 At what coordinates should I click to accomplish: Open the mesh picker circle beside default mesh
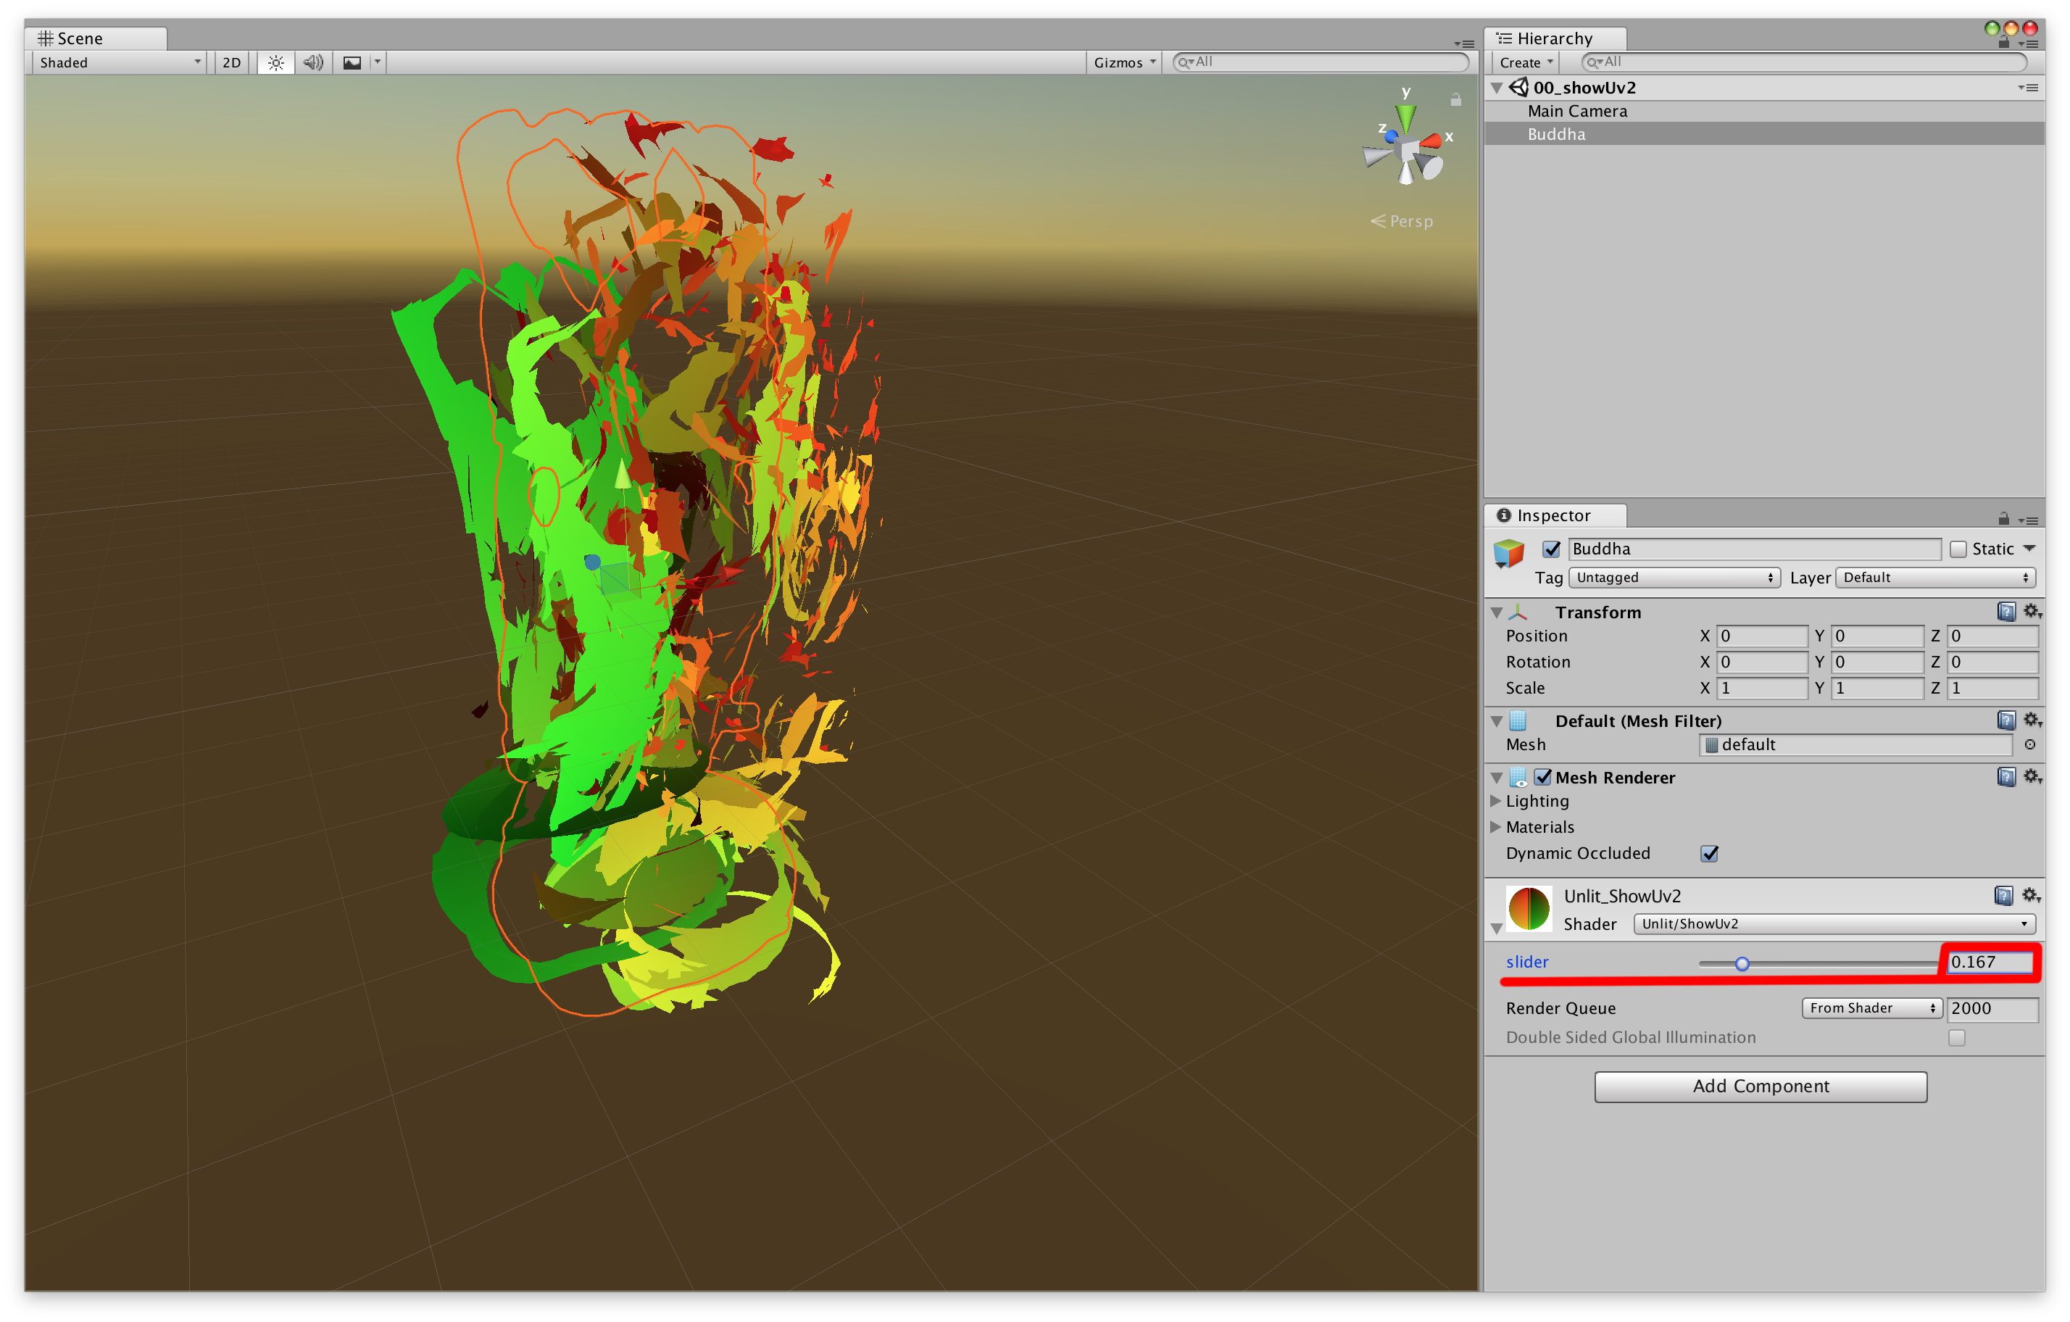click(x=2030, y=744)
